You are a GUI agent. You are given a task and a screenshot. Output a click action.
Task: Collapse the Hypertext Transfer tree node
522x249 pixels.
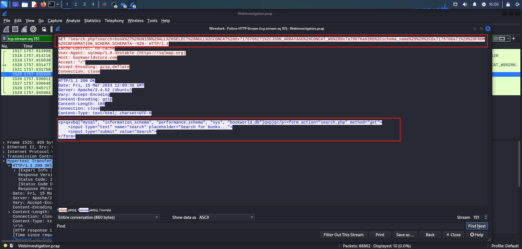coord(4,161)
